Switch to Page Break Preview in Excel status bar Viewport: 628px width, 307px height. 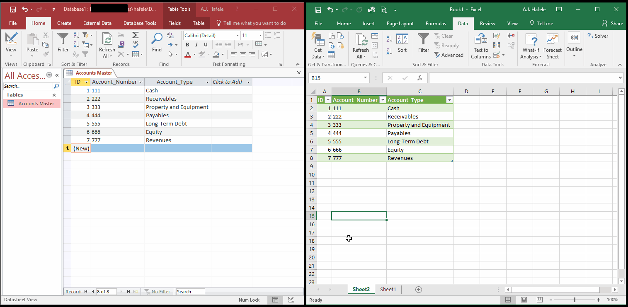click(x=539, y=300)
